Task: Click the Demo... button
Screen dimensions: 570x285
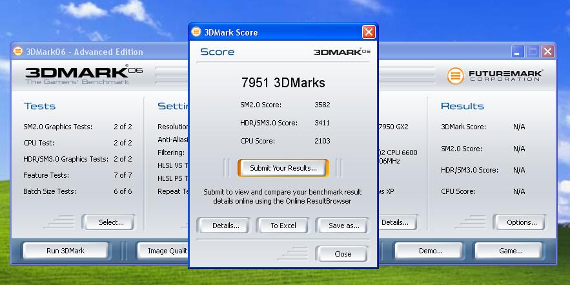Action: click(x=429, y=251)
